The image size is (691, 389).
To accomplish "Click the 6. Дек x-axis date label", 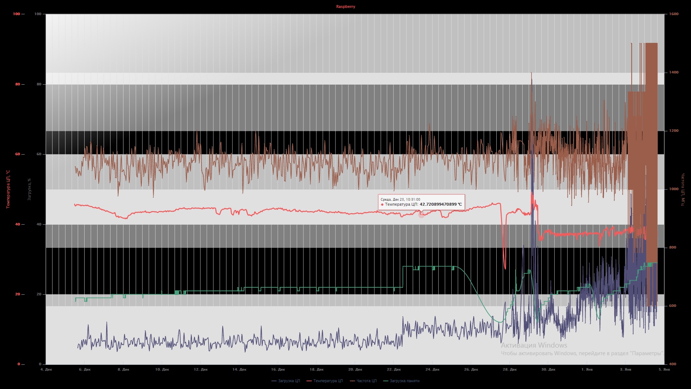I will [85, 369].
